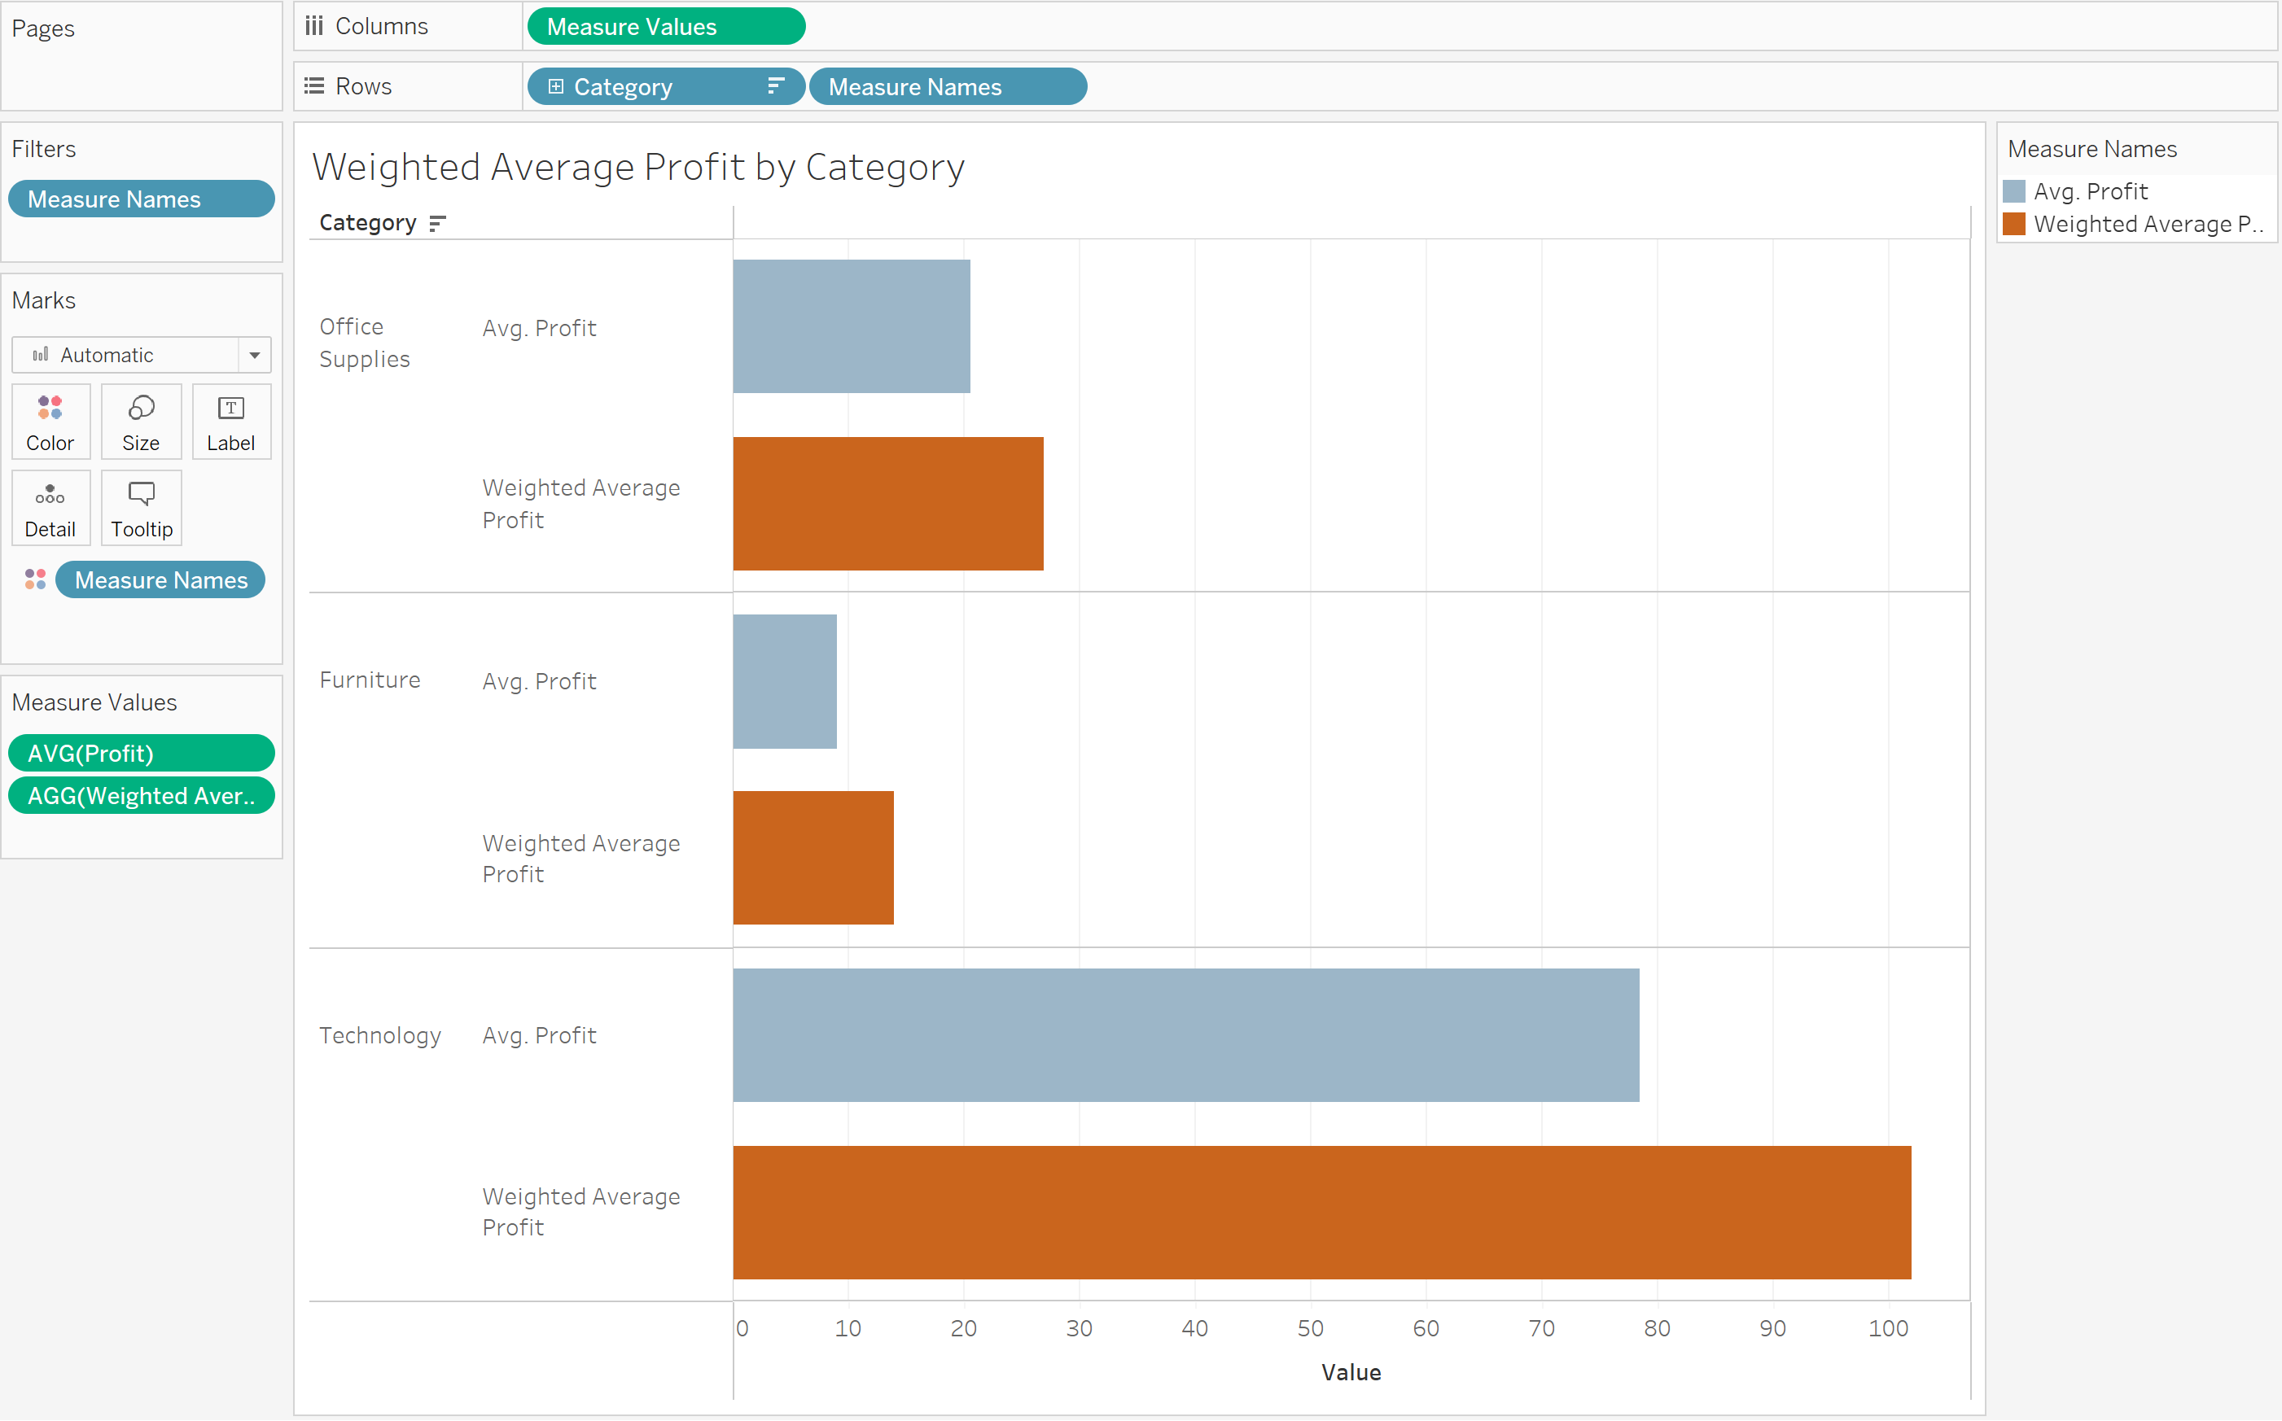The image size is (2282, 1421).
Task: Click the Color marks card icon
Action: 50,409
